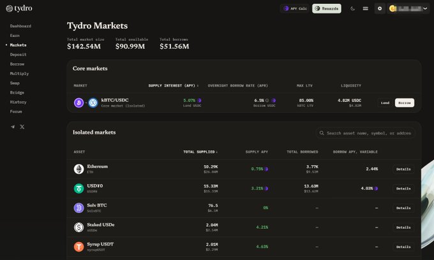Open the APY Calc tool

click(295, 8)
